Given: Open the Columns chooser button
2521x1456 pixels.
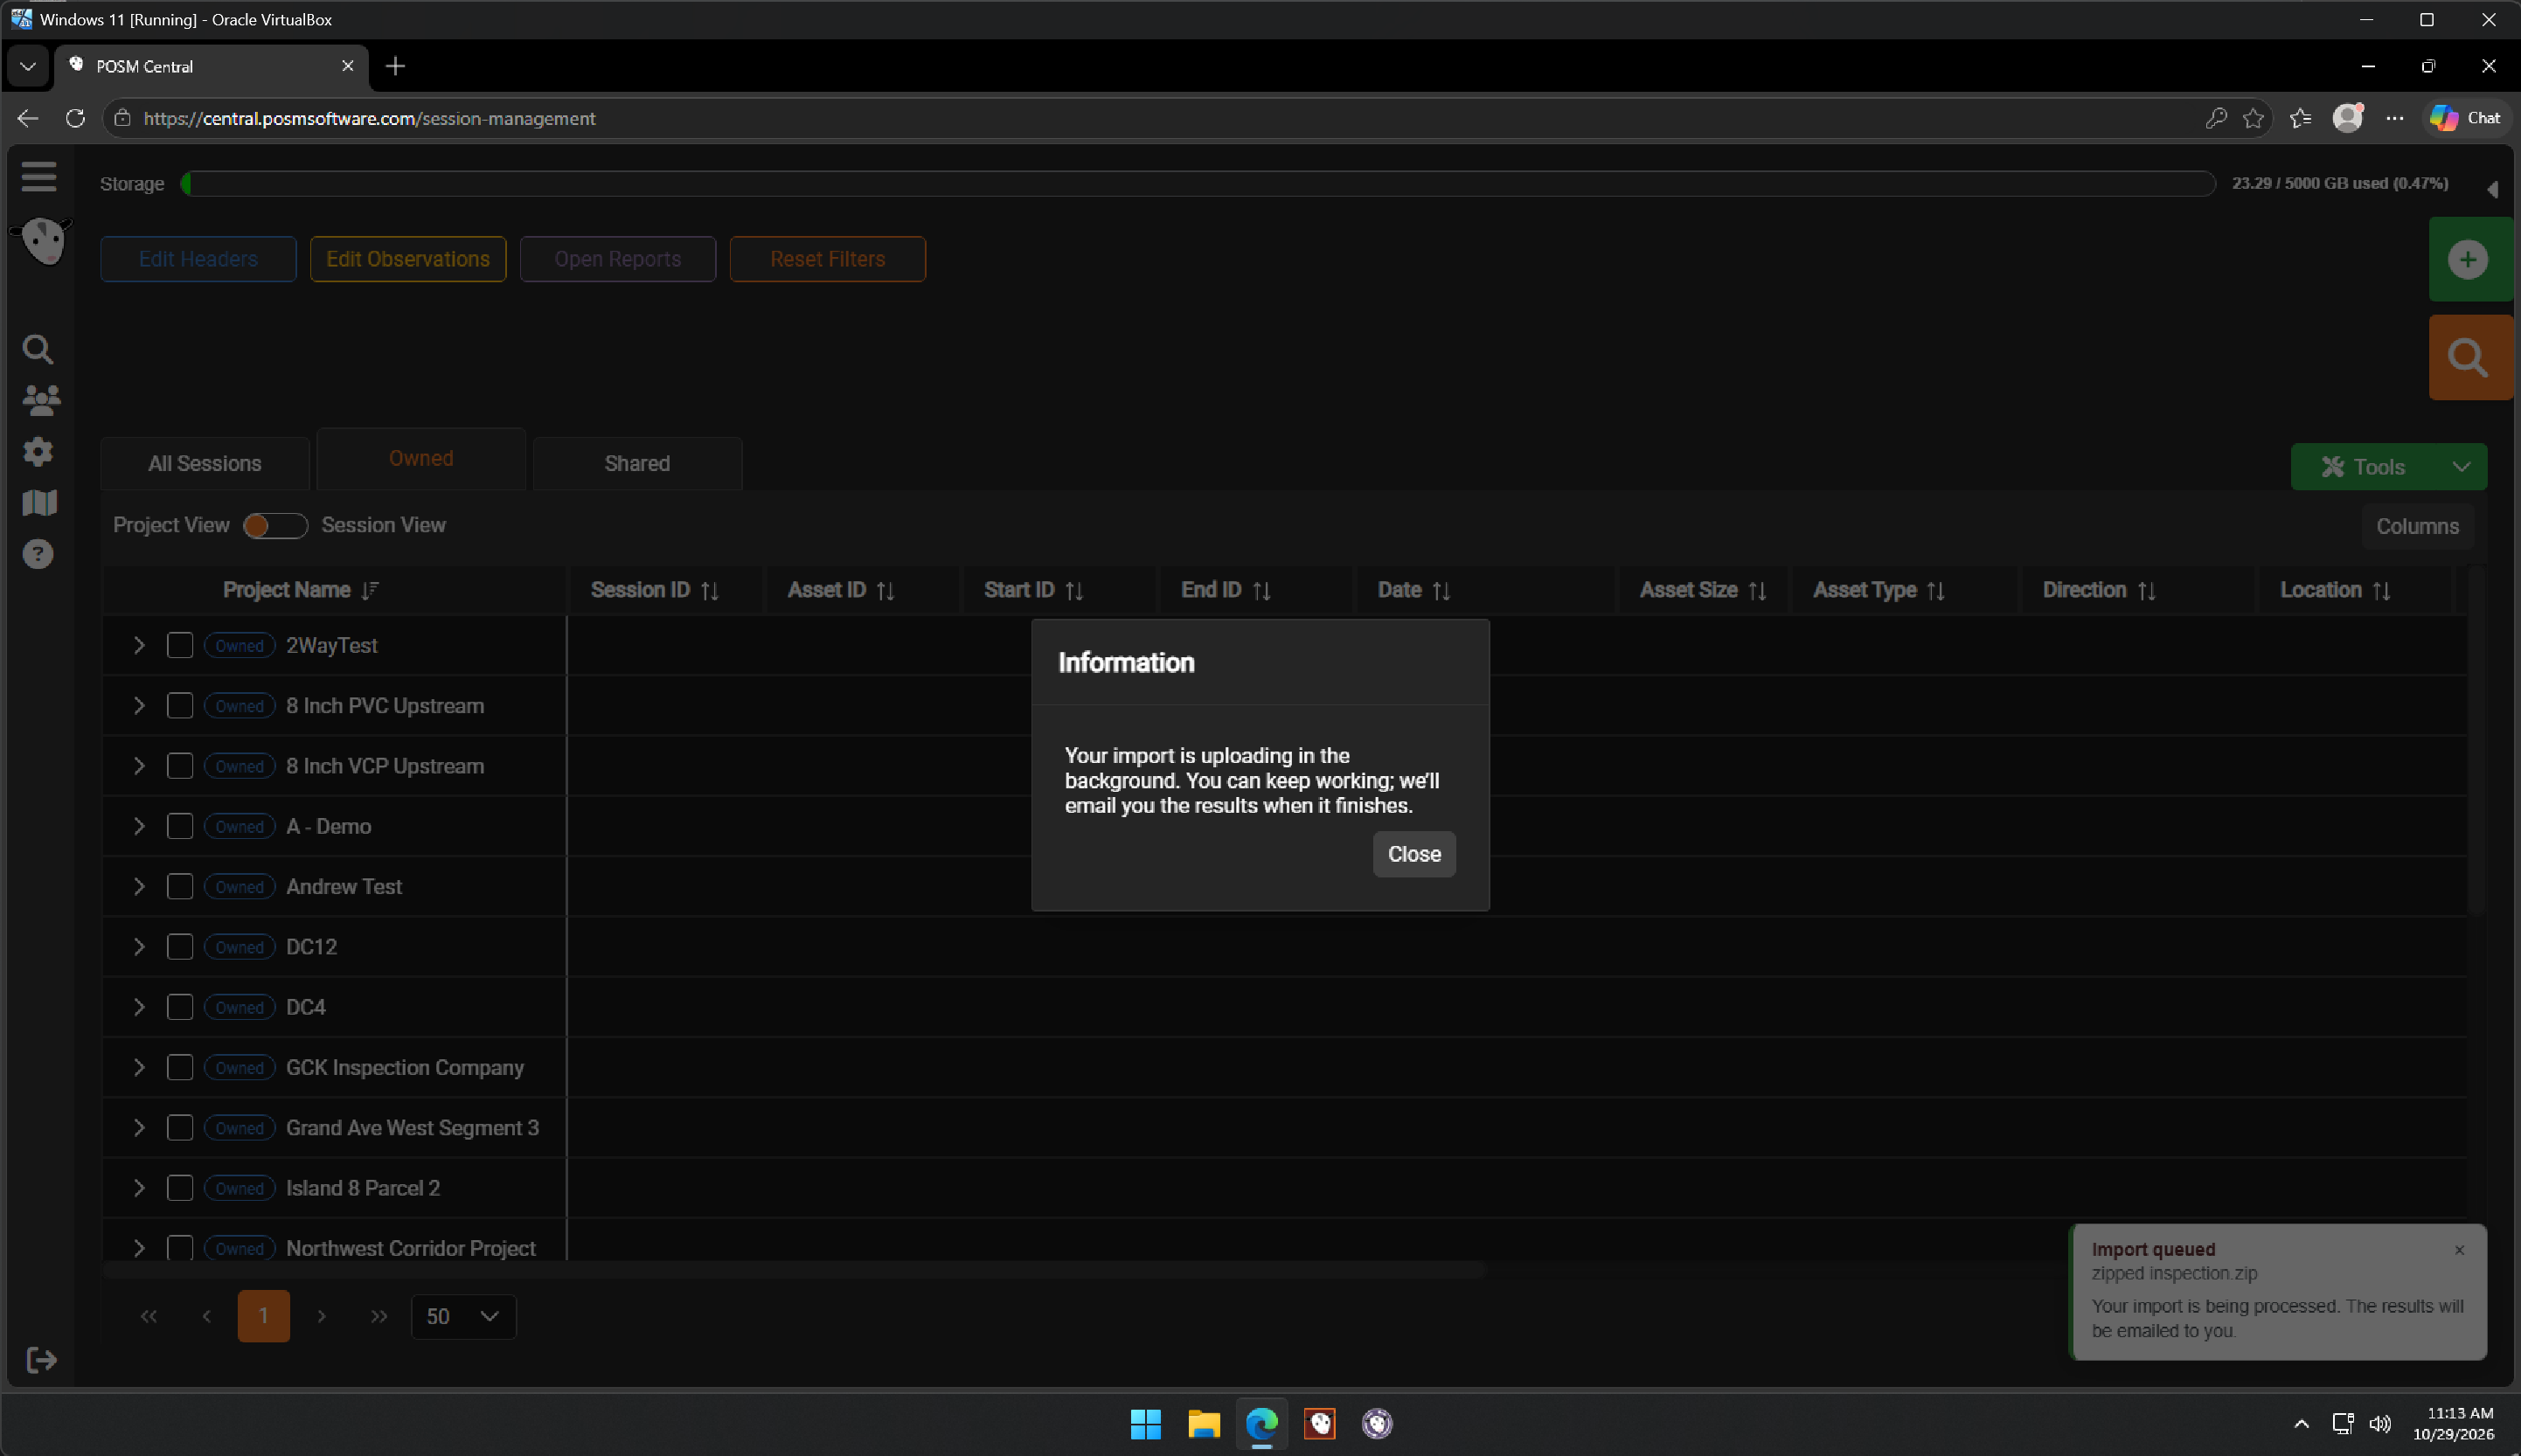Looking at the screenshot, I should (x=2417, y=526).
